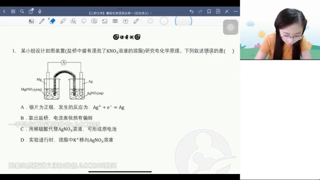Click answer option D about K+ migration
The height and width of the screenshot is (180, 320).
tap(67, 140)
